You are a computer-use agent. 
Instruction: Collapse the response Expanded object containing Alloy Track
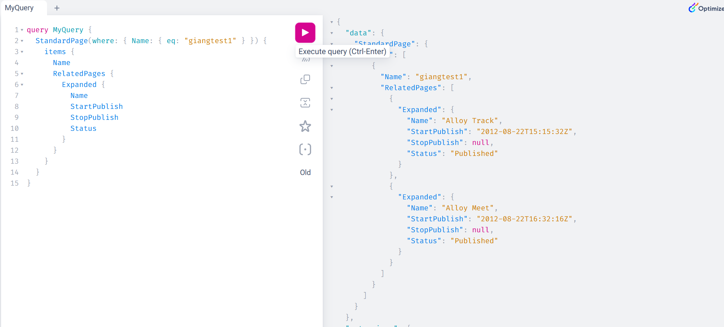pos(332,110)
